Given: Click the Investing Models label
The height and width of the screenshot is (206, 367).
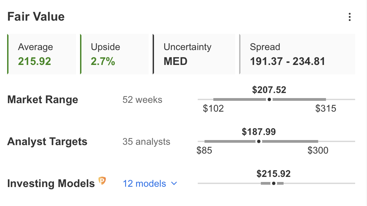Looking at the screenshot, I should tap(51, 184).
